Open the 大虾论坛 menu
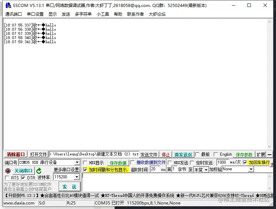 tap(157, 14)
